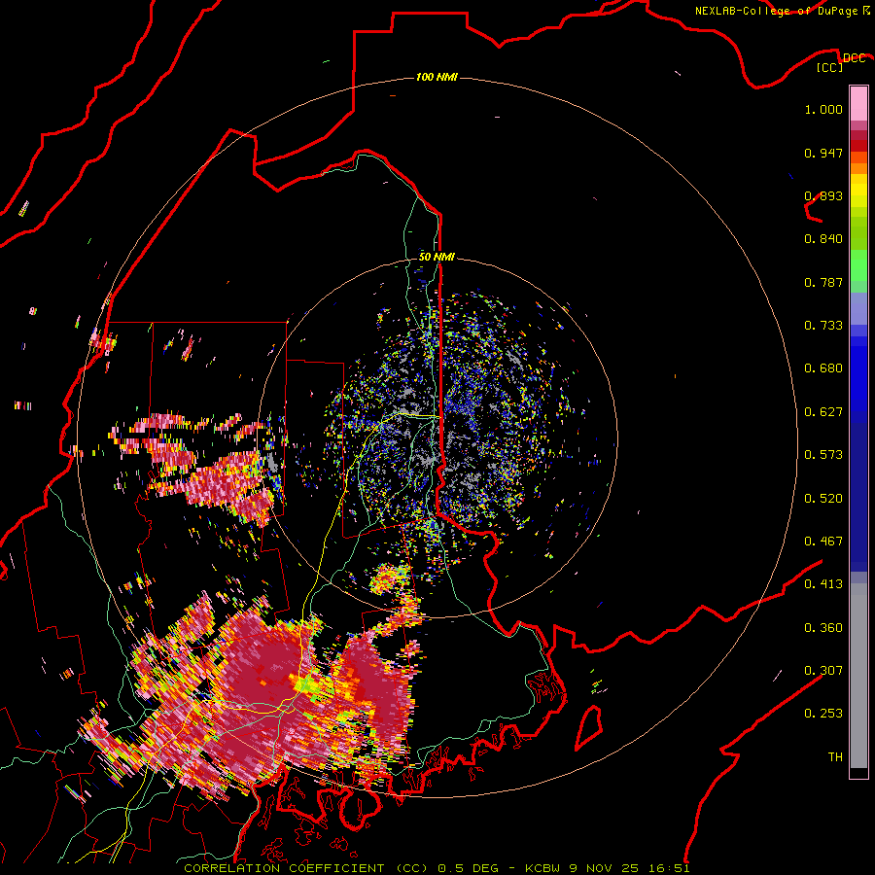Click the 0.893 scale value

(x=823, y=195)
